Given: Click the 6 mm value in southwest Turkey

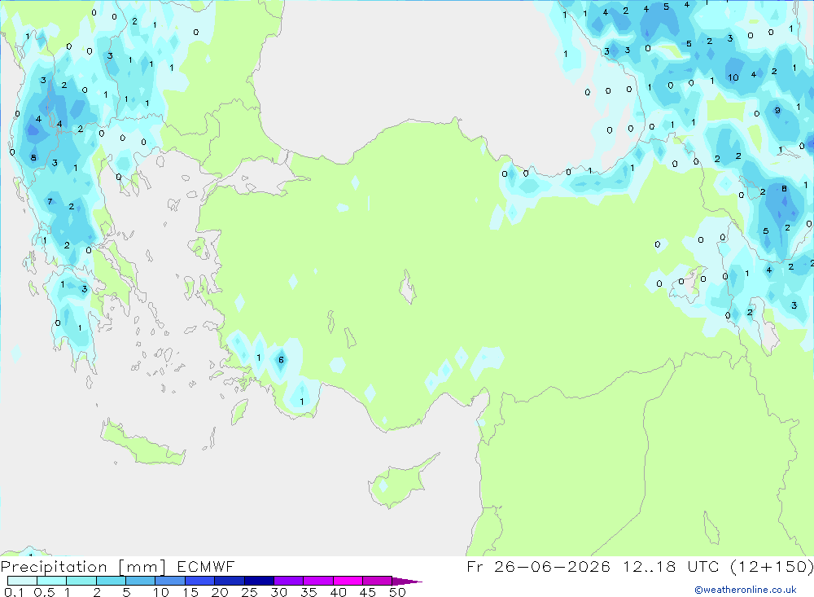Looking at the screenshot, I should (x=281, y=359).
